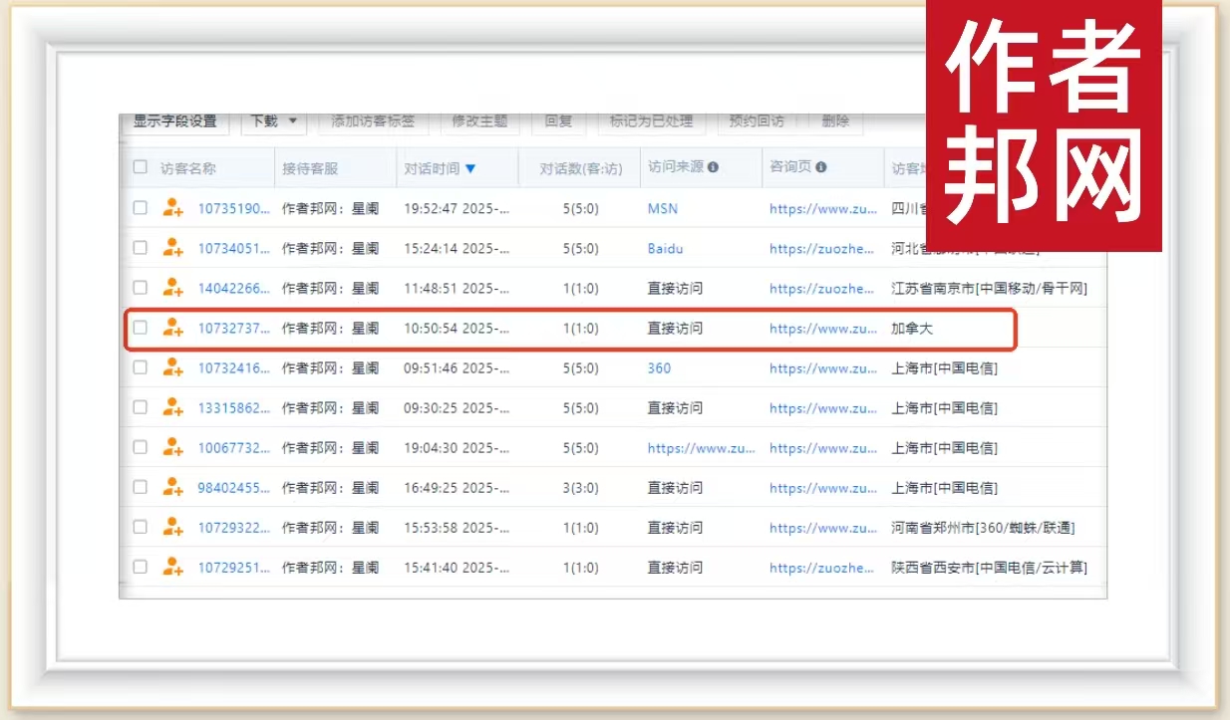The image size is (1230, 720).
Task: Click add-visitor icon next to visitor 10729251
Action: [x=173, y=567]
